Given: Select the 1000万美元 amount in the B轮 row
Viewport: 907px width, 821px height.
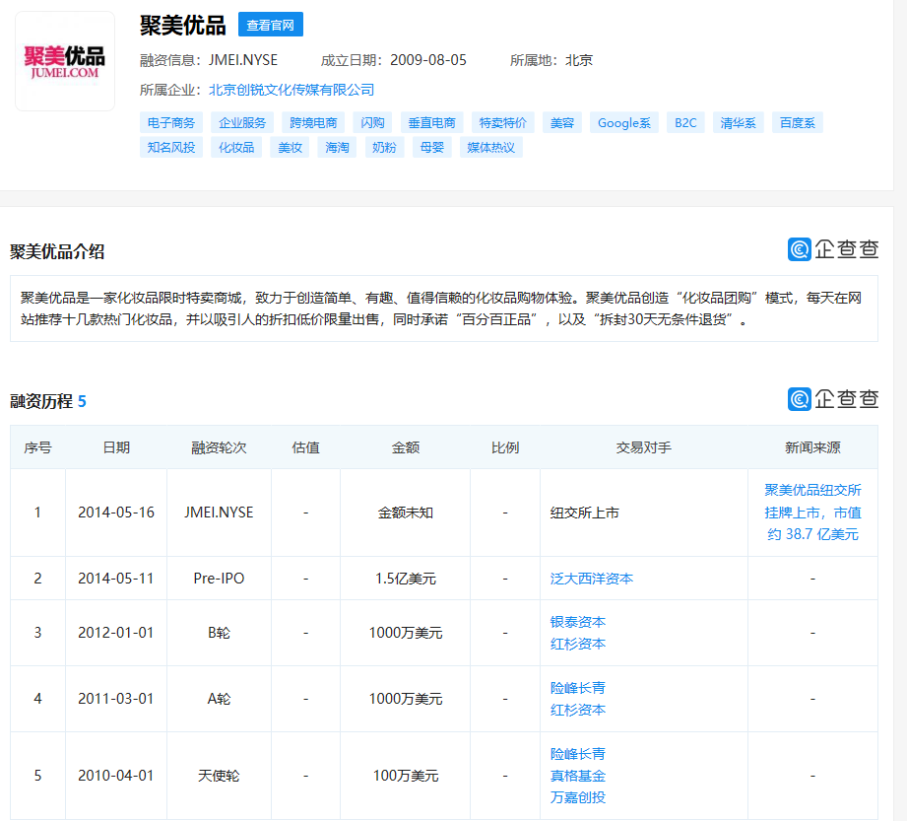Looking at the screenshot, I should coord(406,633).
